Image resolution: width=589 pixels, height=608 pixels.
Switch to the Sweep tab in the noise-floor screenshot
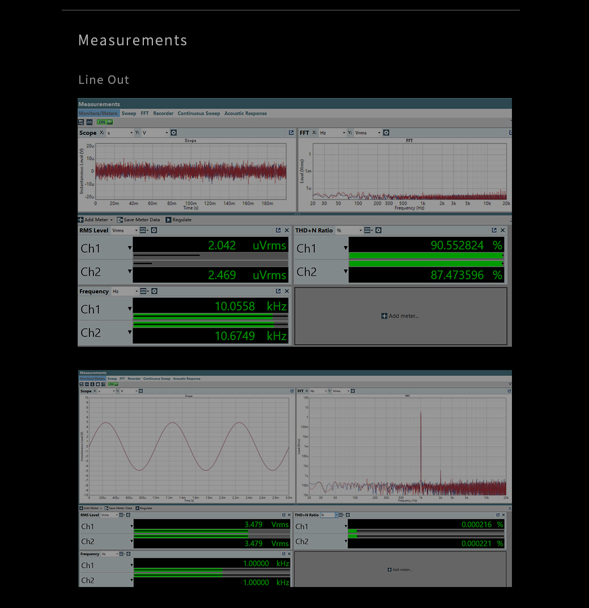click(x=129, y=113)
